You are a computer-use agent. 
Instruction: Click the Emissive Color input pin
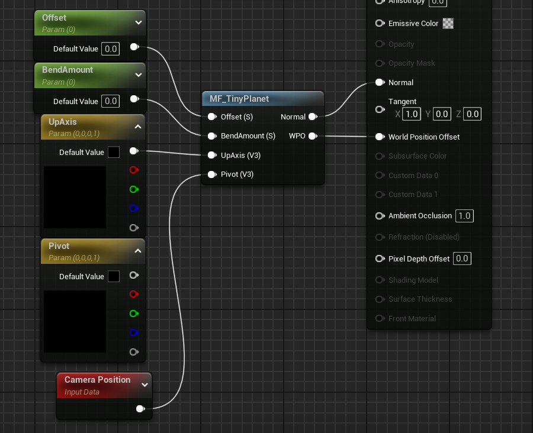380,24
